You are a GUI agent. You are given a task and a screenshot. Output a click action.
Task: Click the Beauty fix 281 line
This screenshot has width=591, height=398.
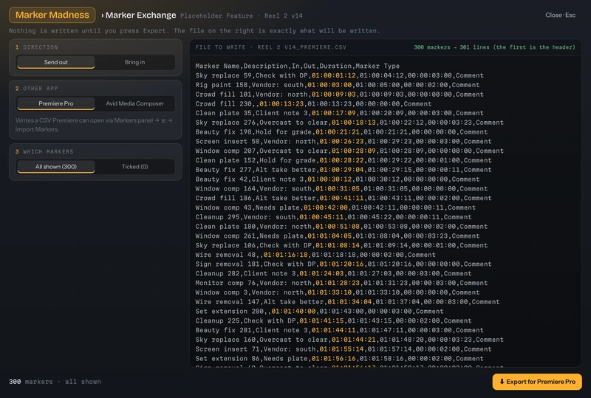pos(339,330)
